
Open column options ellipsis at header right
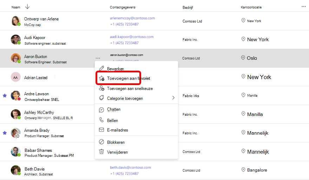pos(303,7)
